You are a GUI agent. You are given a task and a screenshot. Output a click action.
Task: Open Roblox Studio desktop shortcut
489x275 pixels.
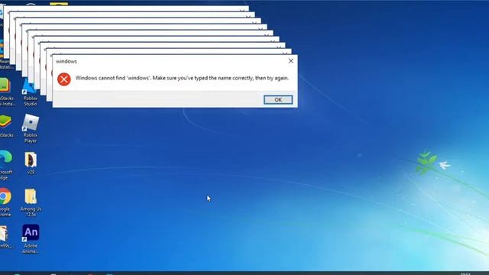coord(31,92)
